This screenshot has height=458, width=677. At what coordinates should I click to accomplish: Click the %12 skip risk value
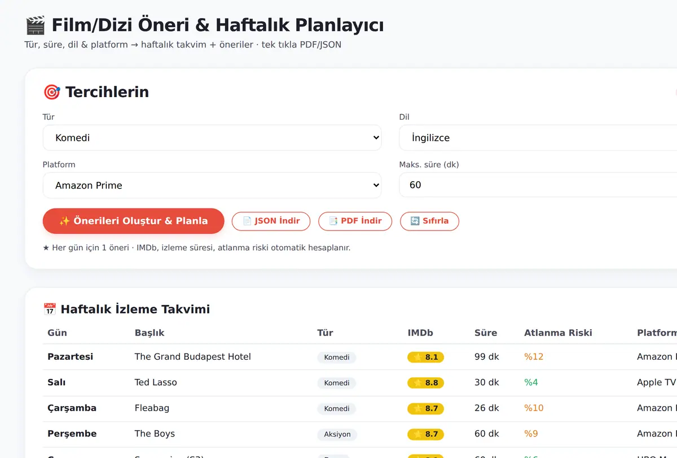coord(534,357)
